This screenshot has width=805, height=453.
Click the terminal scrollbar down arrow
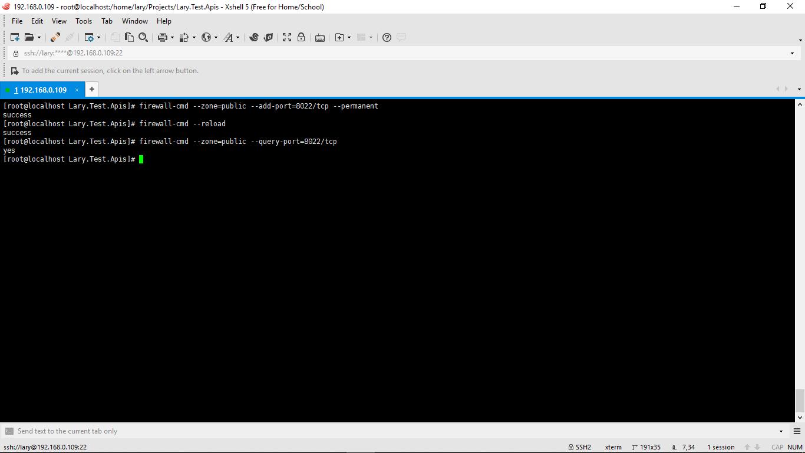(800, 417)
